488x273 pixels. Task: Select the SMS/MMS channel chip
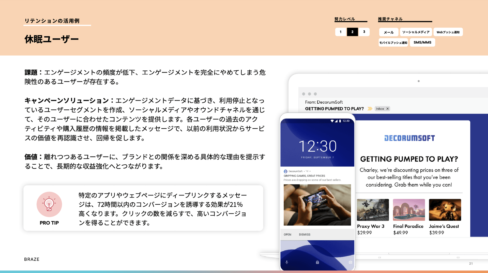coord(422,43)
